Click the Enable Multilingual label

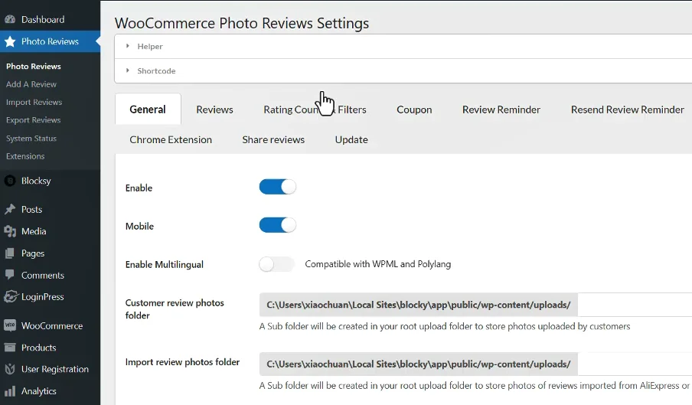(164, 265)
